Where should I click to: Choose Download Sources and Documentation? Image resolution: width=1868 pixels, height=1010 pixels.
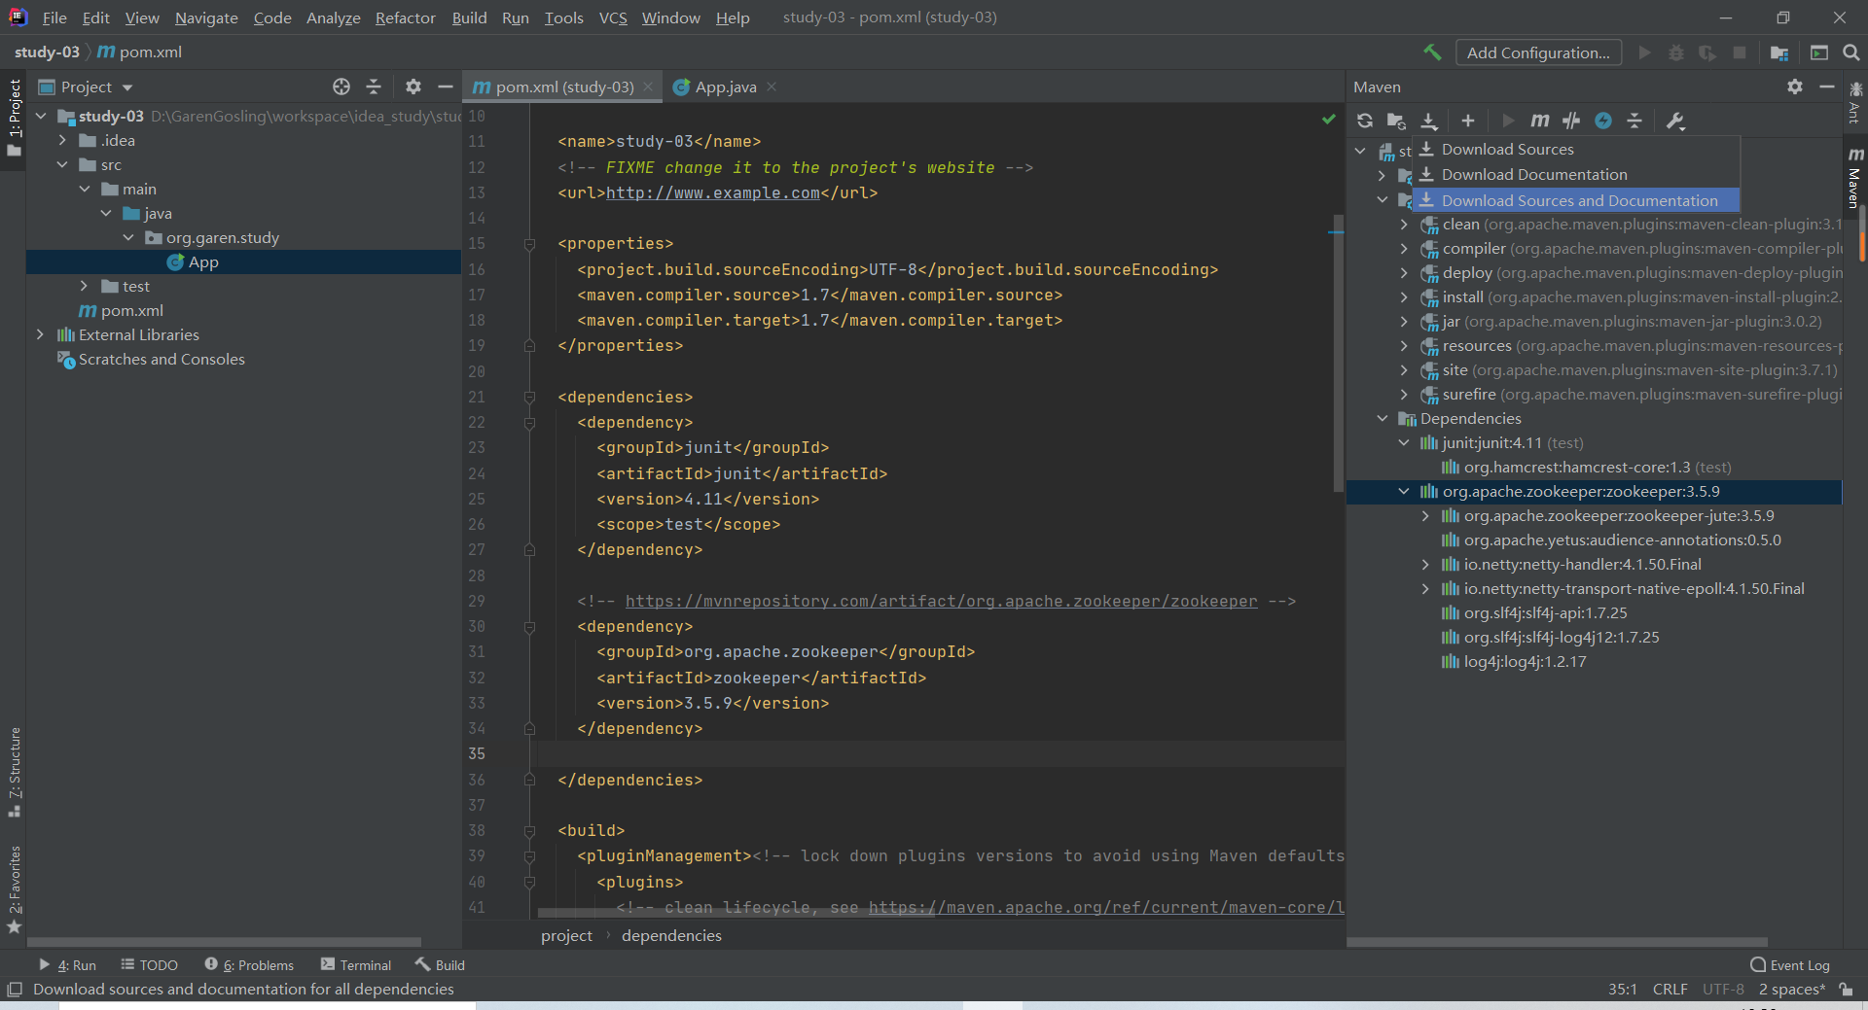(x=1576, y=200)
